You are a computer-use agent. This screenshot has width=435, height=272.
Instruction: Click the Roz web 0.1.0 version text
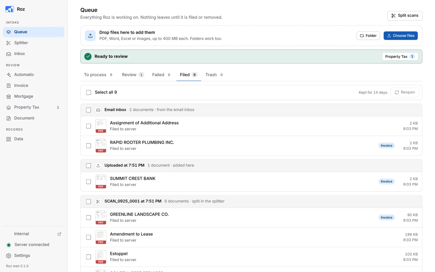pos(17,266)
